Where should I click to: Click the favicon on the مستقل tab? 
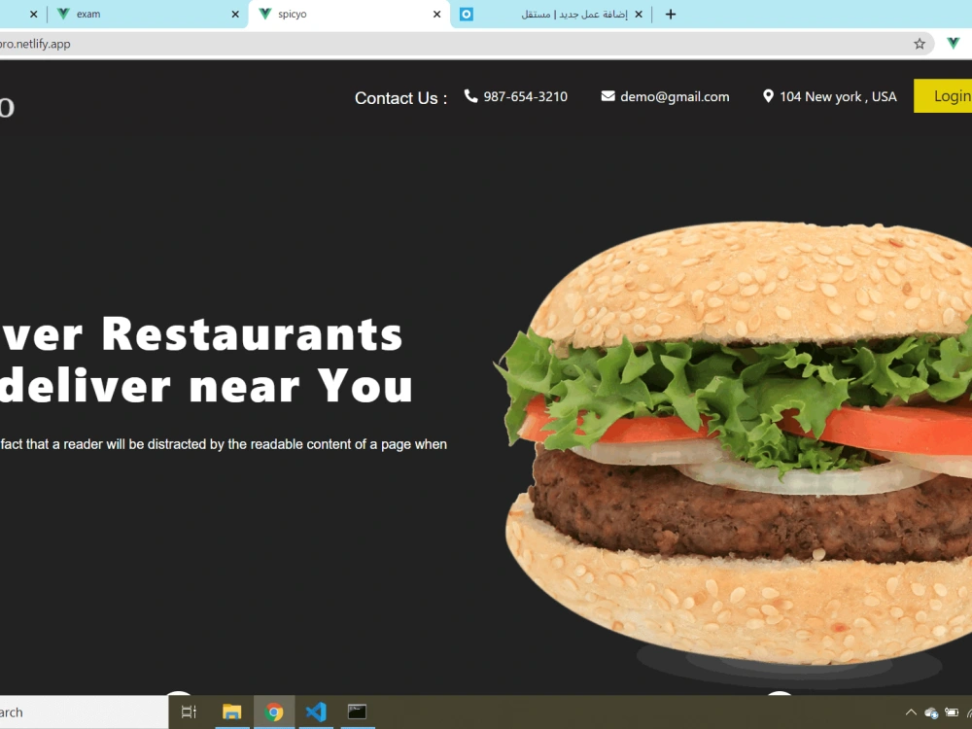click(467, 15)
